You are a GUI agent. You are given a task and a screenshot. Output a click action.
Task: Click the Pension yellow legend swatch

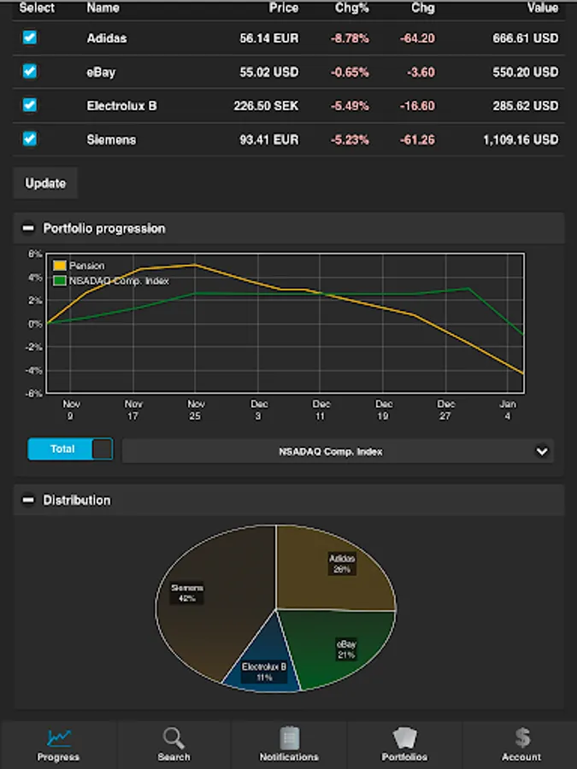[x=59, y=266]
